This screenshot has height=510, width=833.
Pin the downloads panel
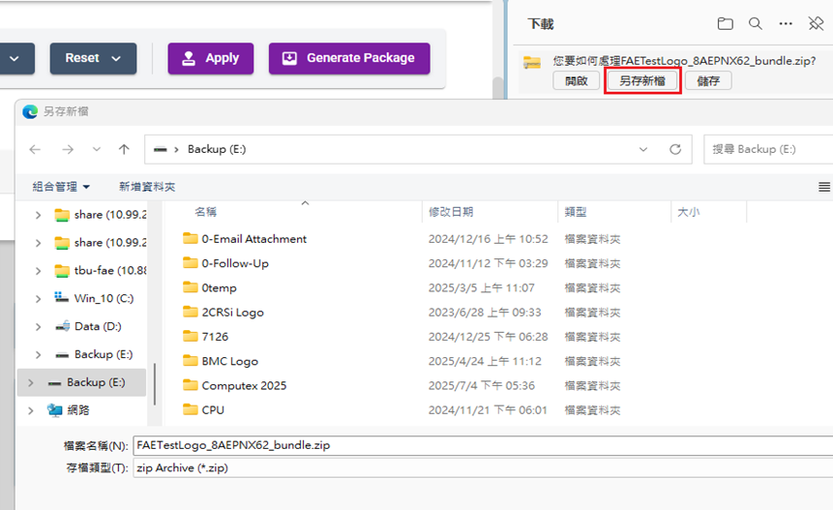pos(814,24)
